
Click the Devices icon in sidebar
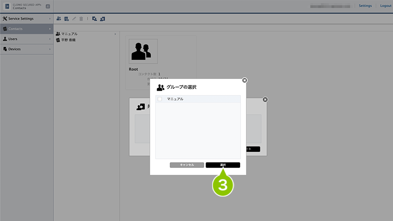tap(5, 49)
